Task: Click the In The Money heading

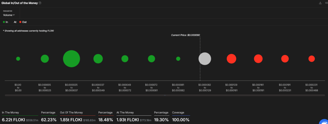Action: 11,112
